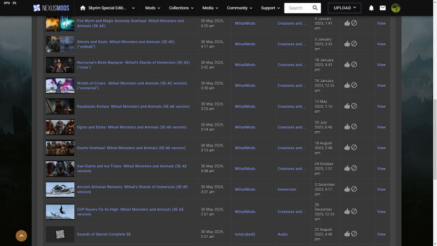Abstain on Sea Giants and Ice Titans
The height and width of the screenshot is (246, 437).
point(354,168)
